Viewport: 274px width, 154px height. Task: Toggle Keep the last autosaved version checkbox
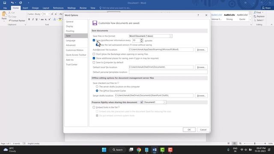(x=97, y=45)
